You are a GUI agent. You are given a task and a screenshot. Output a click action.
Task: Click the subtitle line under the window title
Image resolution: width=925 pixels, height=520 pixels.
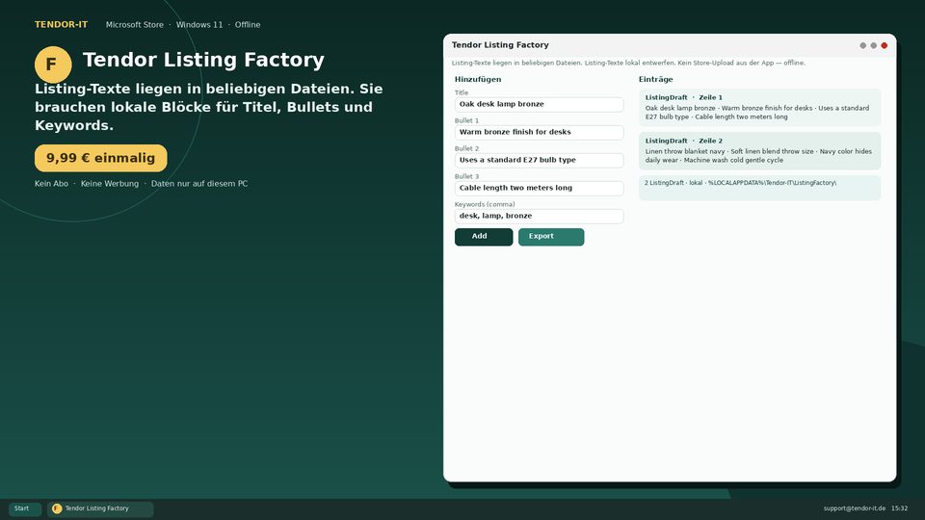click(x=628, y=63)
